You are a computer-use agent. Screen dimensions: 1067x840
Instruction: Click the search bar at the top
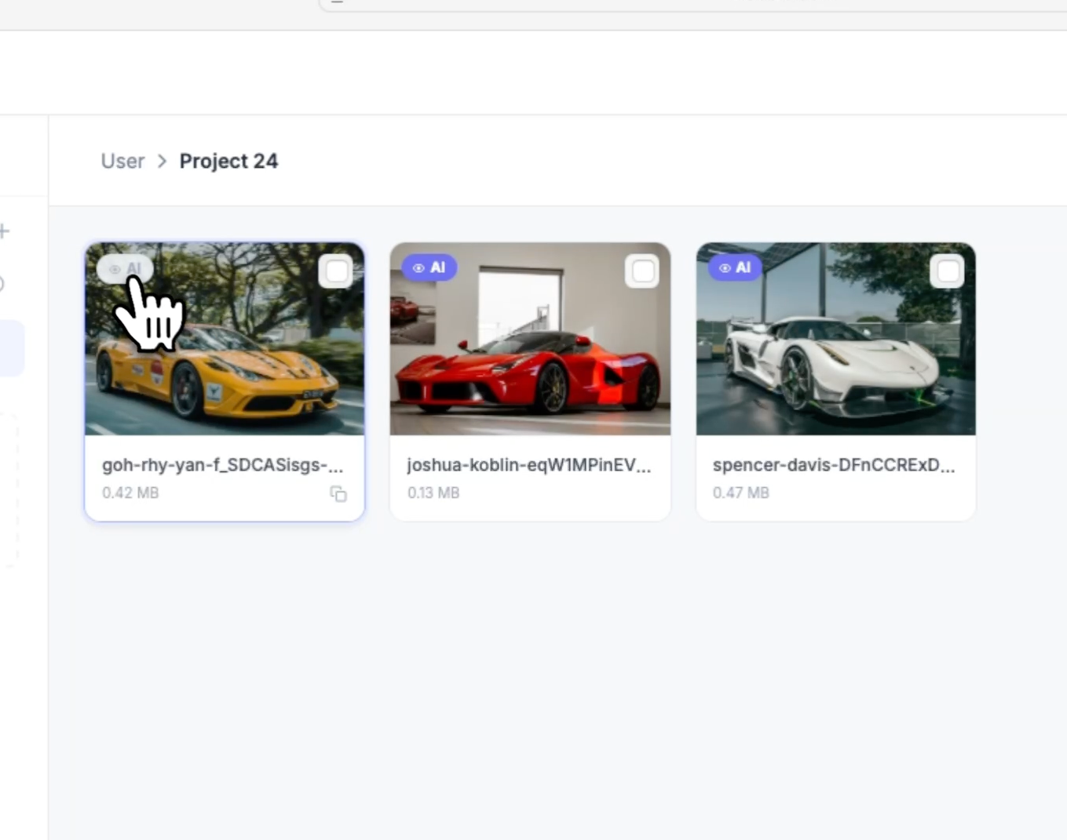691,4
